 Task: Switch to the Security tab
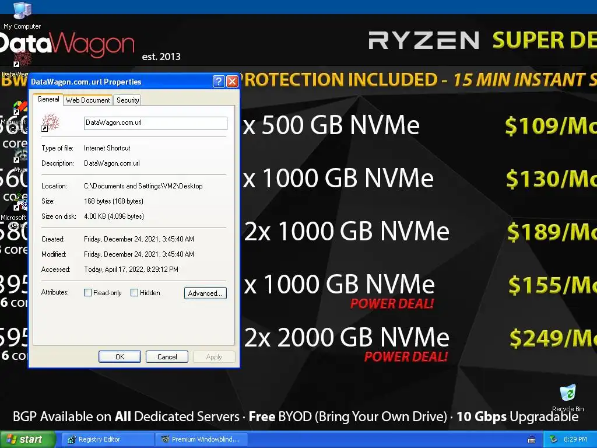[x=128, y=100]
